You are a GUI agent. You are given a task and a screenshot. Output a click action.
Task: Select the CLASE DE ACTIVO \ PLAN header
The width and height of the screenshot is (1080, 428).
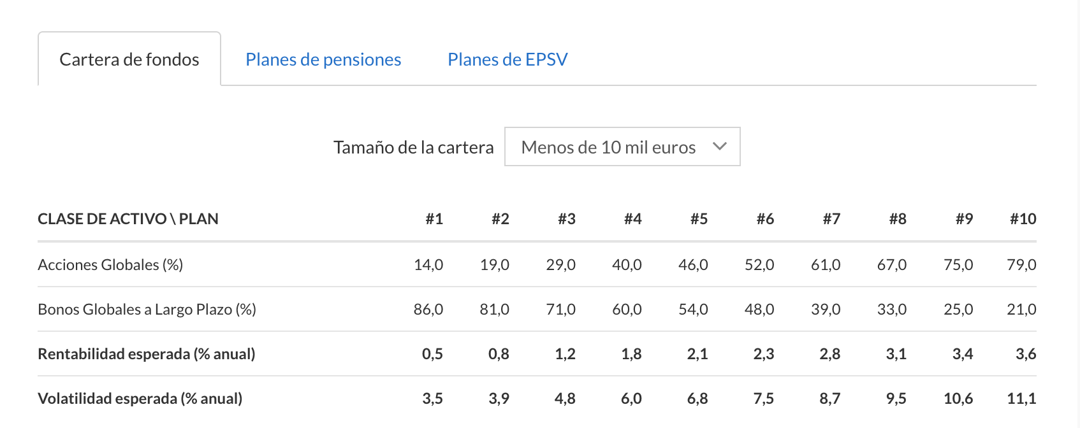[128, 219]
